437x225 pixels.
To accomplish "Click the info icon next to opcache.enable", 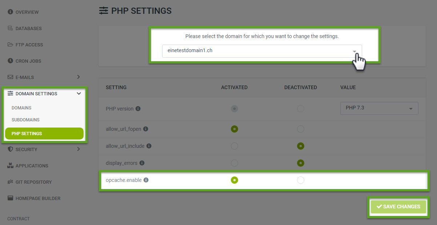I will tap(146, 180).
